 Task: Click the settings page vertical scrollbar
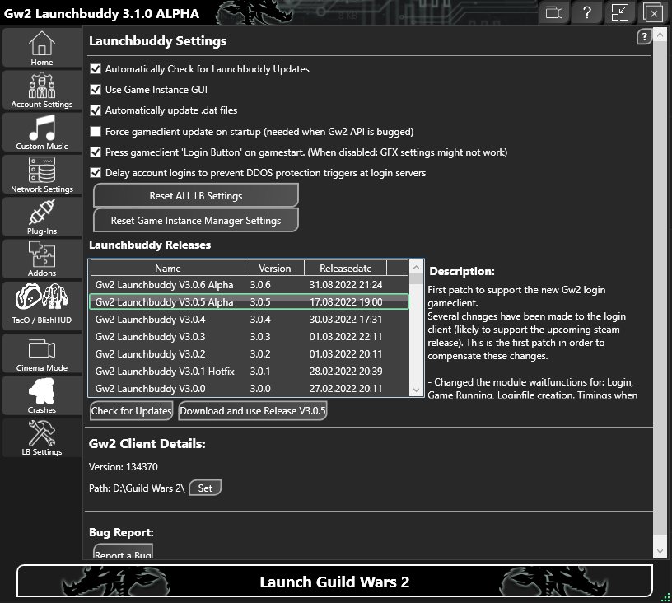660,288
